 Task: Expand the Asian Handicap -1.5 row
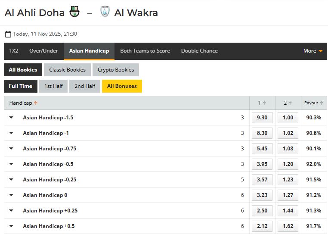[11, 118]
